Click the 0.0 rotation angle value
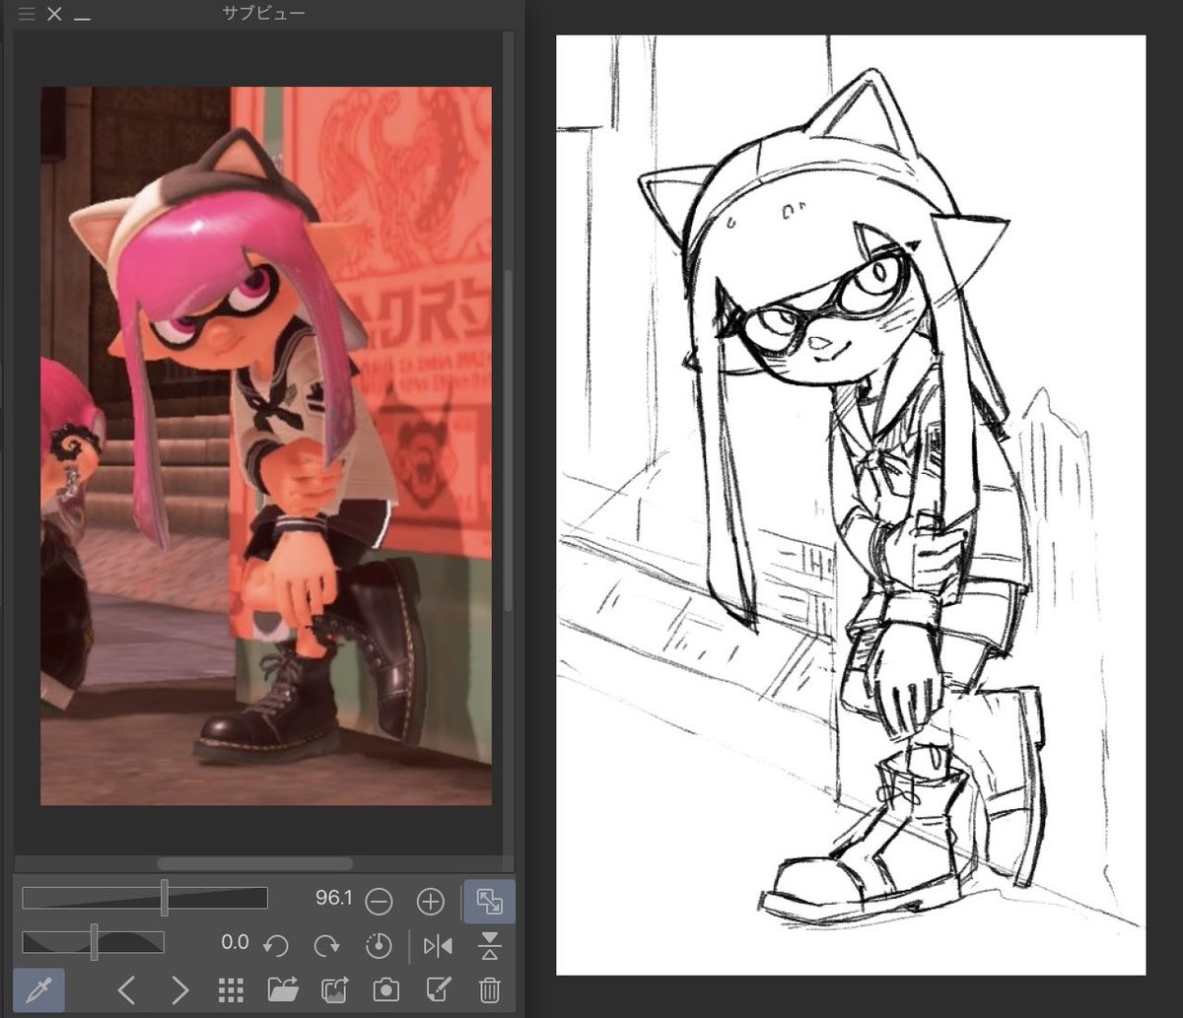 coord(235,942)
